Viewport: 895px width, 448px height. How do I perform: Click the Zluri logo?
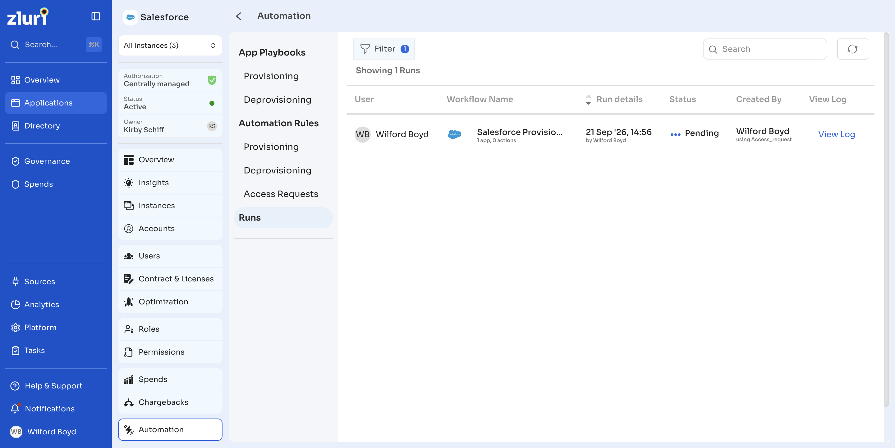(x=28, y=17)
